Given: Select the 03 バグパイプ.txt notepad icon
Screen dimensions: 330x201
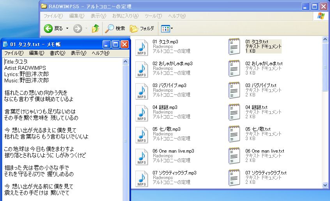Looking at the screenshot, I should 234,90.
